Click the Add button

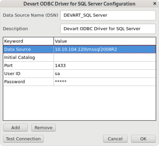point(15,128)
